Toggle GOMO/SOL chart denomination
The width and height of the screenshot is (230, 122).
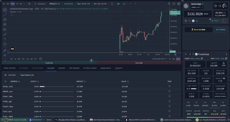click(x=68, y=4)
